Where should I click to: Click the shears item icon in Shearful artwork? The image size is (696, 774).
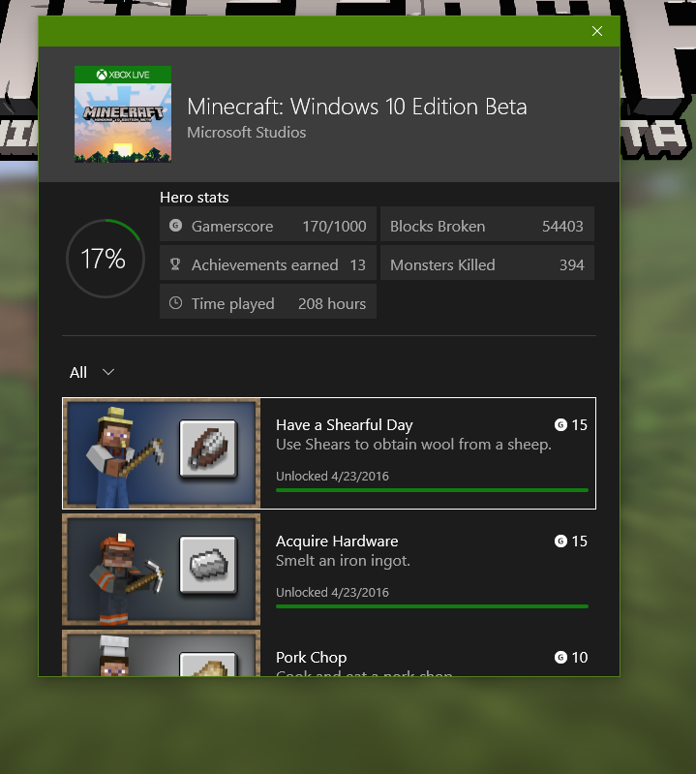[208, 449]
